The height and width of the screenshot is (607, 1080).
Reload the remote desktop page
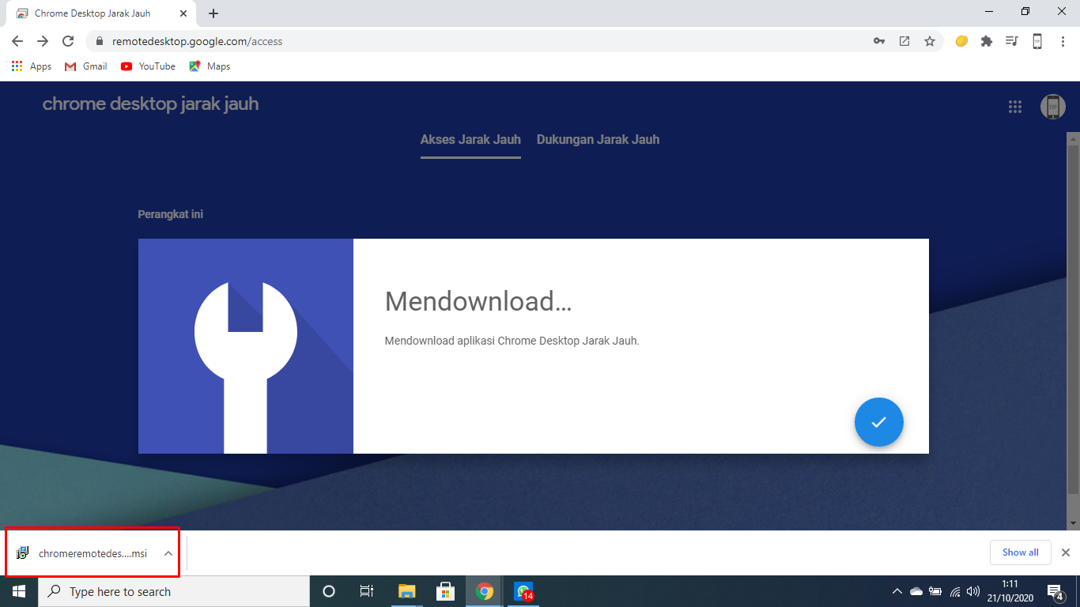68,41
